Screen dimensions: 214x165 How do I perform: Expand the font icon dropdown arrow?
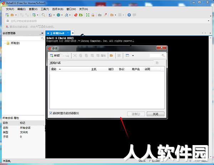[x=70, y=15]
